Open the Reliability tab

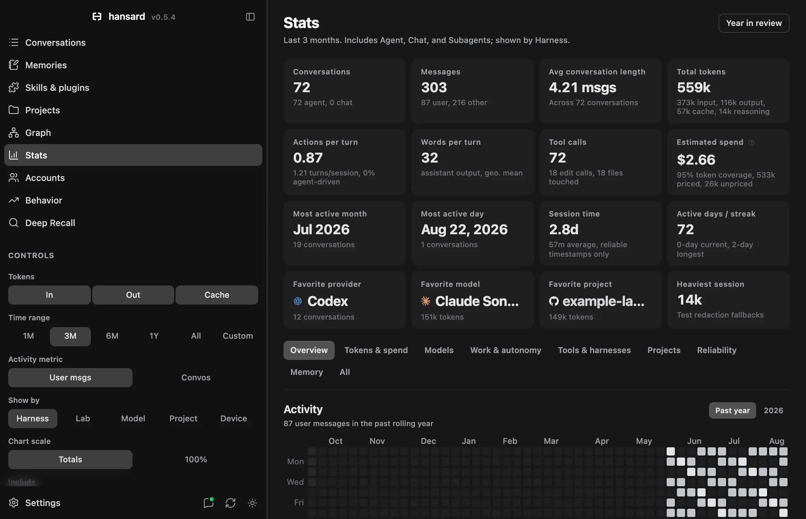717,350
